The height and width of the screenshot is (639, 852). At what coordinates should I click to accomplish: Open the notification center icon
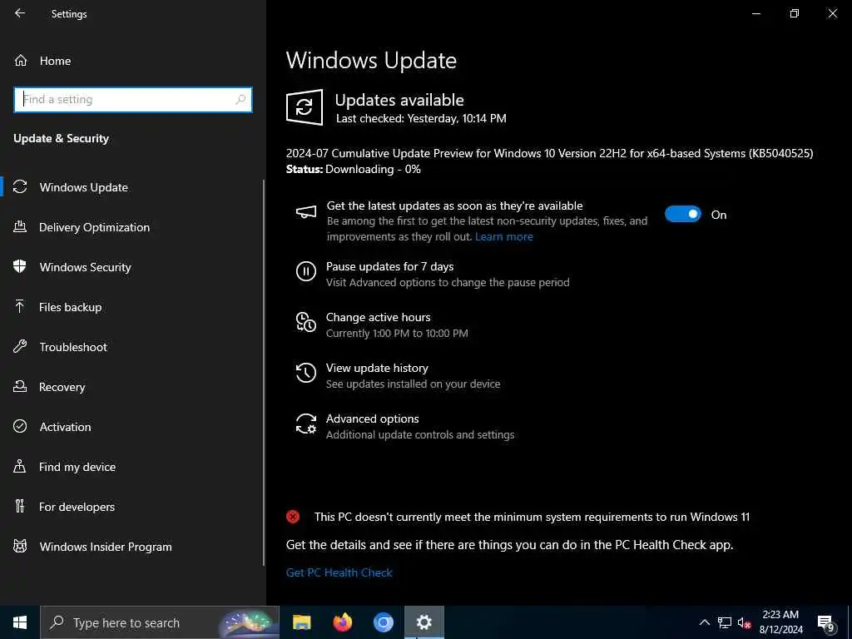coord(826,622)
